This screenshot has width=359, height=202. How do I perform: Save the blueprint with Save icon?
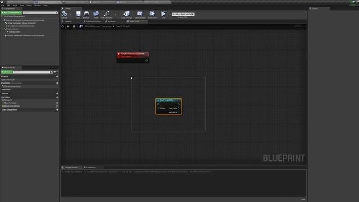(x=79, y=14)
